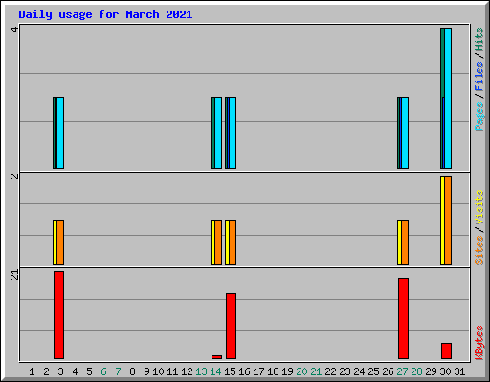Screen dimensions: 490x382
Task: Click day label "11" on the x-axis
Action: pos(172,371)
